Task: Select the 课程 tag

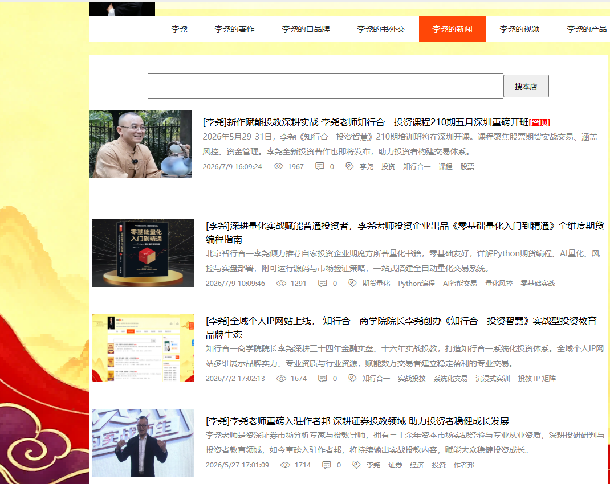Action: click(x=445, y=167)
